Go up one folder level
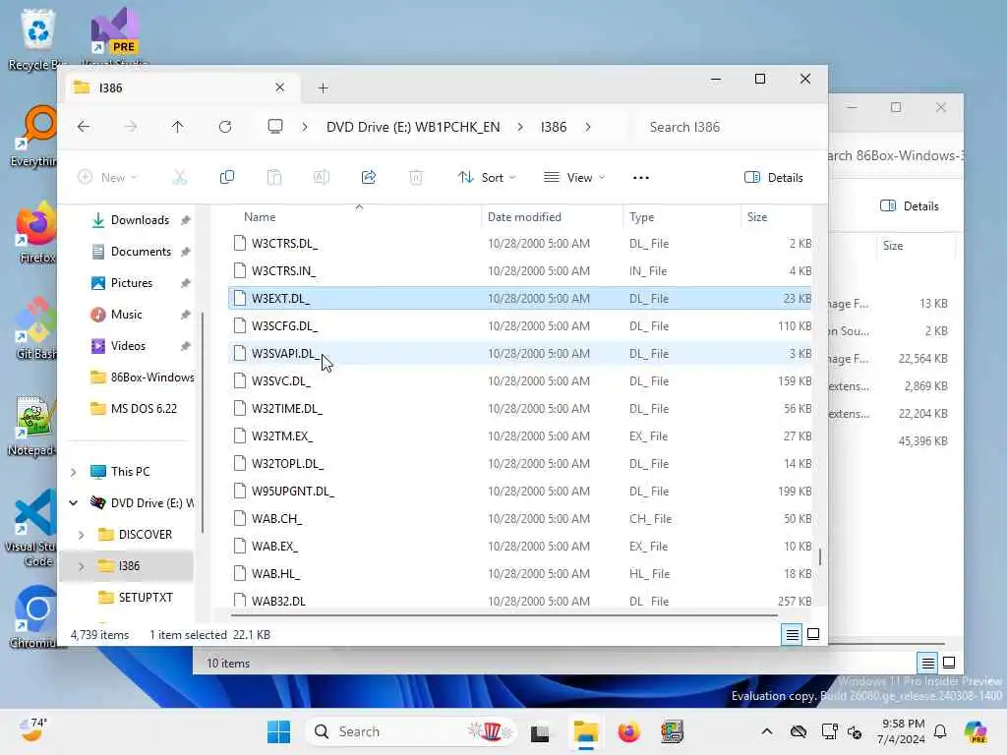This screenshot has width=1007, height=755. [177, 127]
